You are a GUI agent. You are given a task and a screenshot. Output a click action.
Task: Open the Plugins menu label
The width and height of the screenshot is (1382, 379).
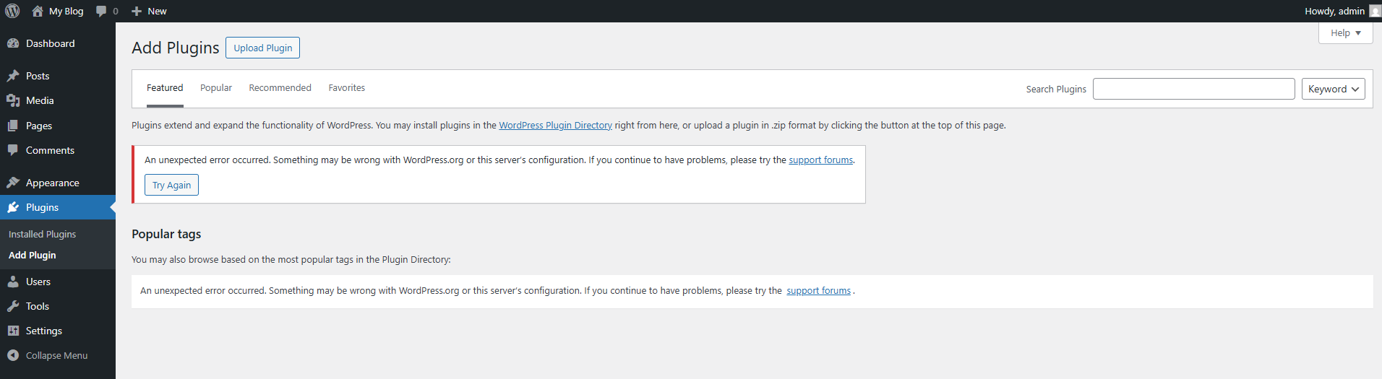(42, 207)
